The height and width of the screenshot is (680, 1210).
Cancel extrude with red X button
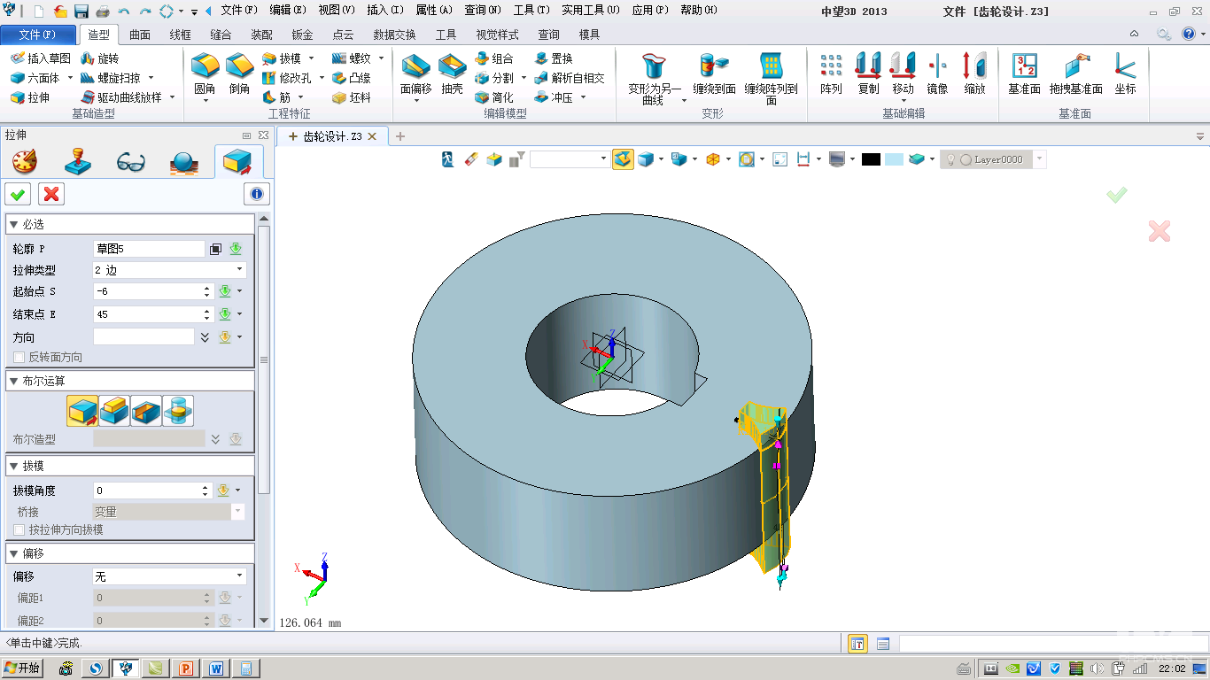click(x=51, y=194)
